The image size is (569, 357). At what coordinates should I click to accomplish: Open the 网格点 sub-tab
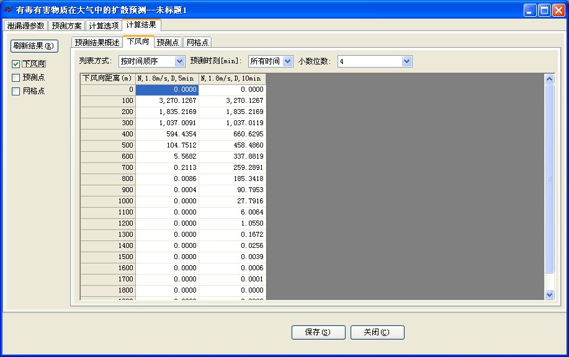197,42
